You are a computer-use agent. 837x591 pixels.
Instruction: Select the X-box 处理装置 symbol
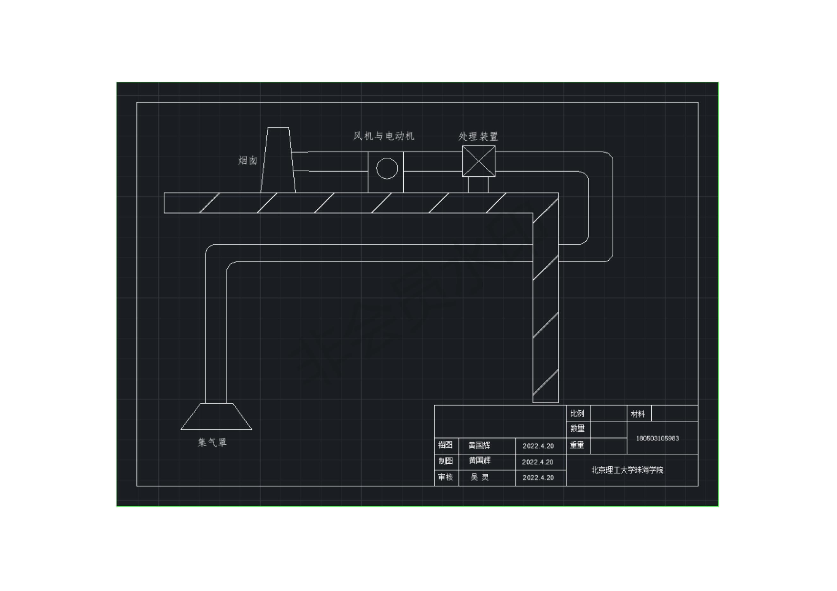pos(479,162)
